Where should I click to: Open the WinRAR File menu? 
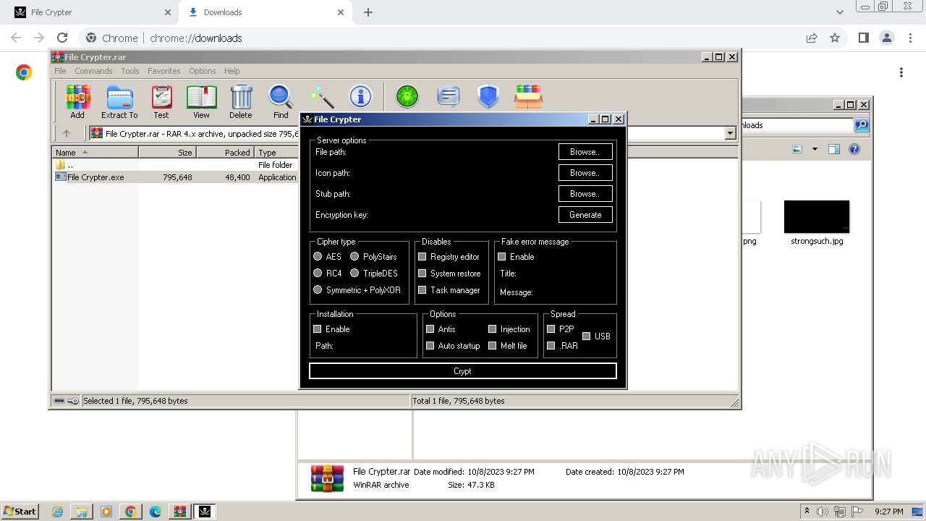click(x=60, y=71)
